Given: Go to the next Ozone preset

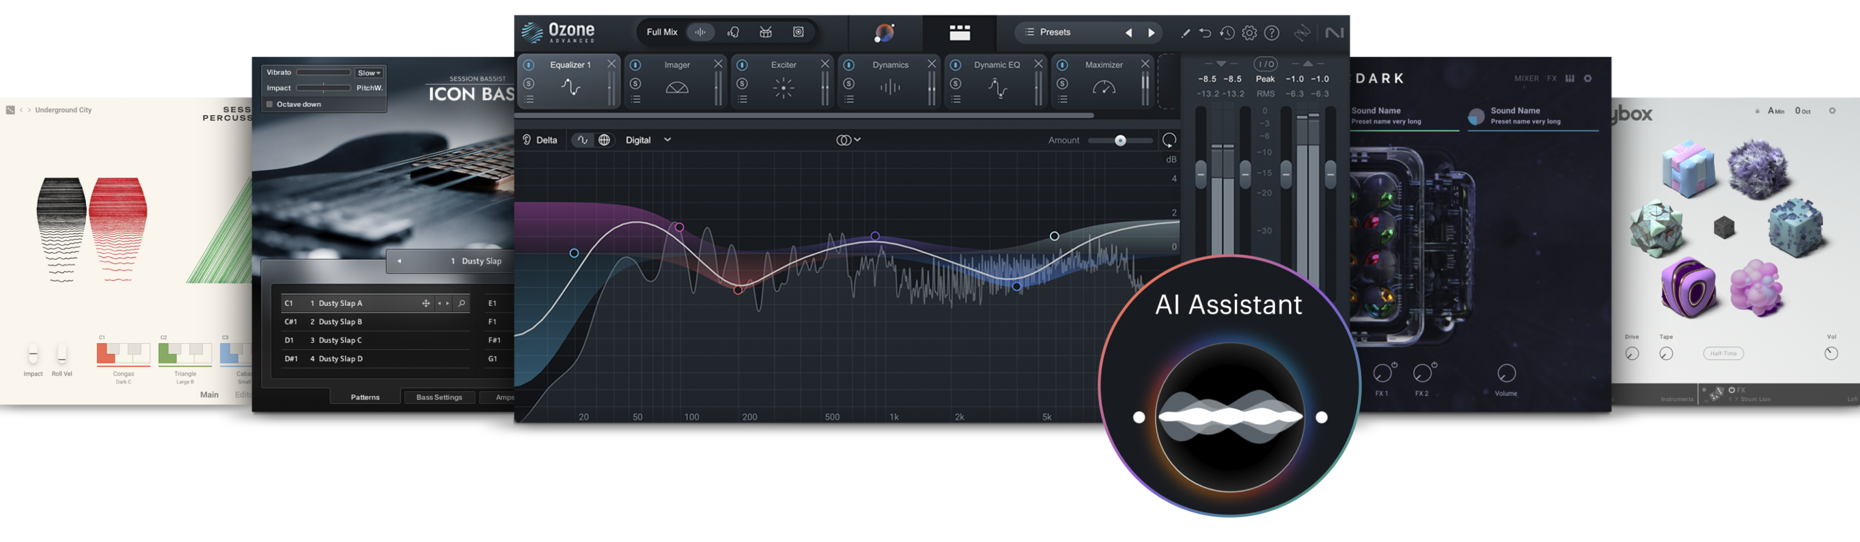Looking at the screenshot, I should point(1152,32).
